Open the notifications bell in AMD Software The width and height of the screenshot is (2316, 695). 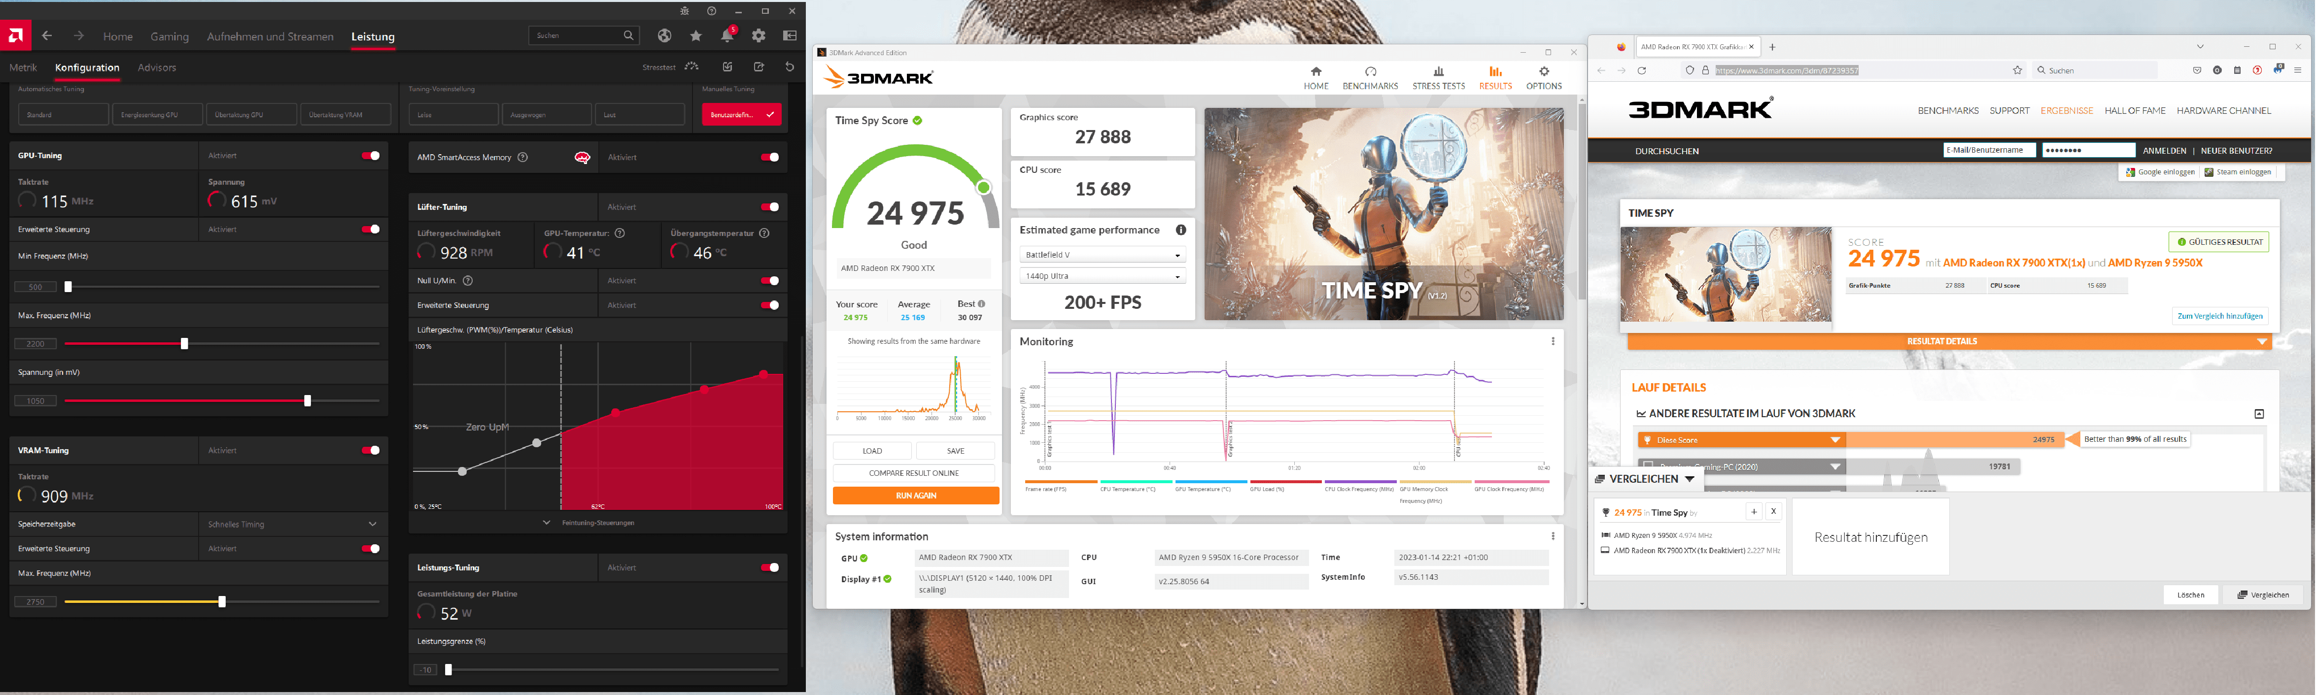[726, 36]
